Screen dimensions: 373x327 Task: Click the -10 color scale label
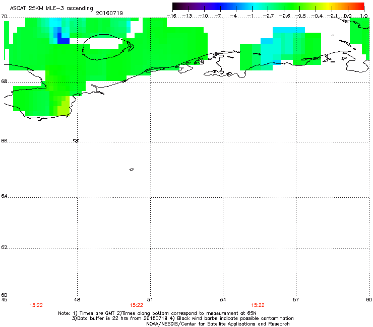click(203, 16)
